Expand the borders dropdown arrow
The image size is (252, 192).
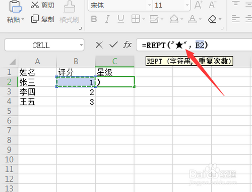click(x=144, y=19)
